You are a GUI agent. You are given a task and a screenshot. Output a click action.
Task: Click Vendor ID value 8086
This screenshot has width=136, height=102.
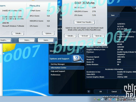tap(119, 60)
